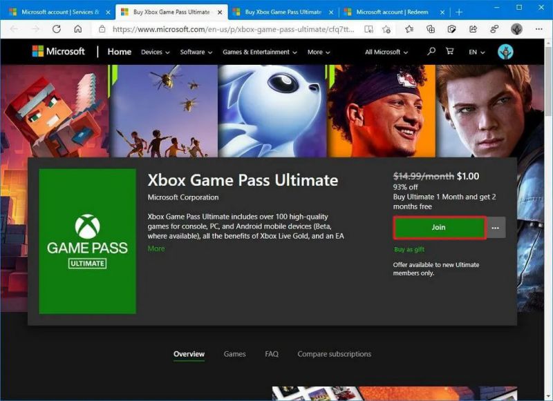
Task: Close the active Buy Xbox Game Pass tab
Action: (x=220, y=12)
